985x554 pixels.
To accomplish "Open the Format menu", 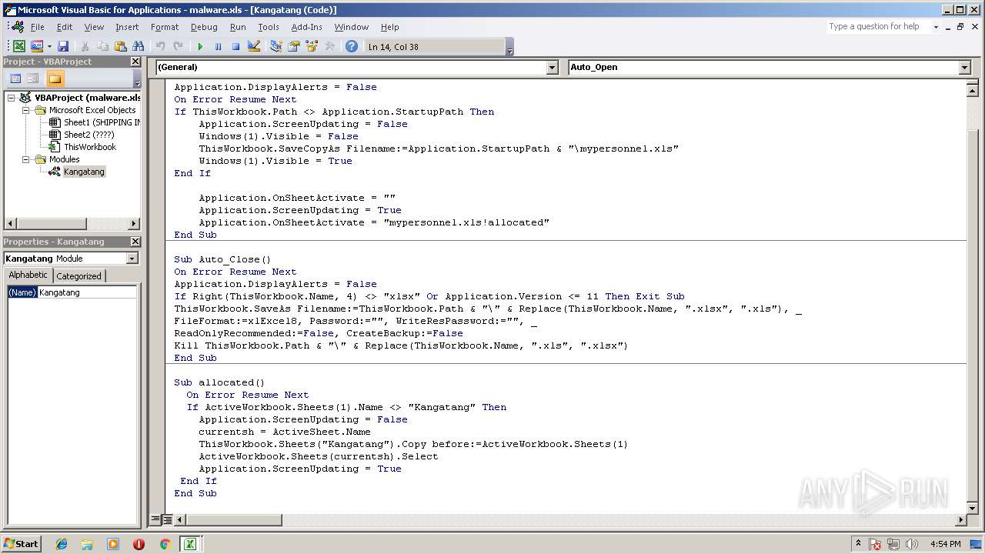I will click(165, 27).
